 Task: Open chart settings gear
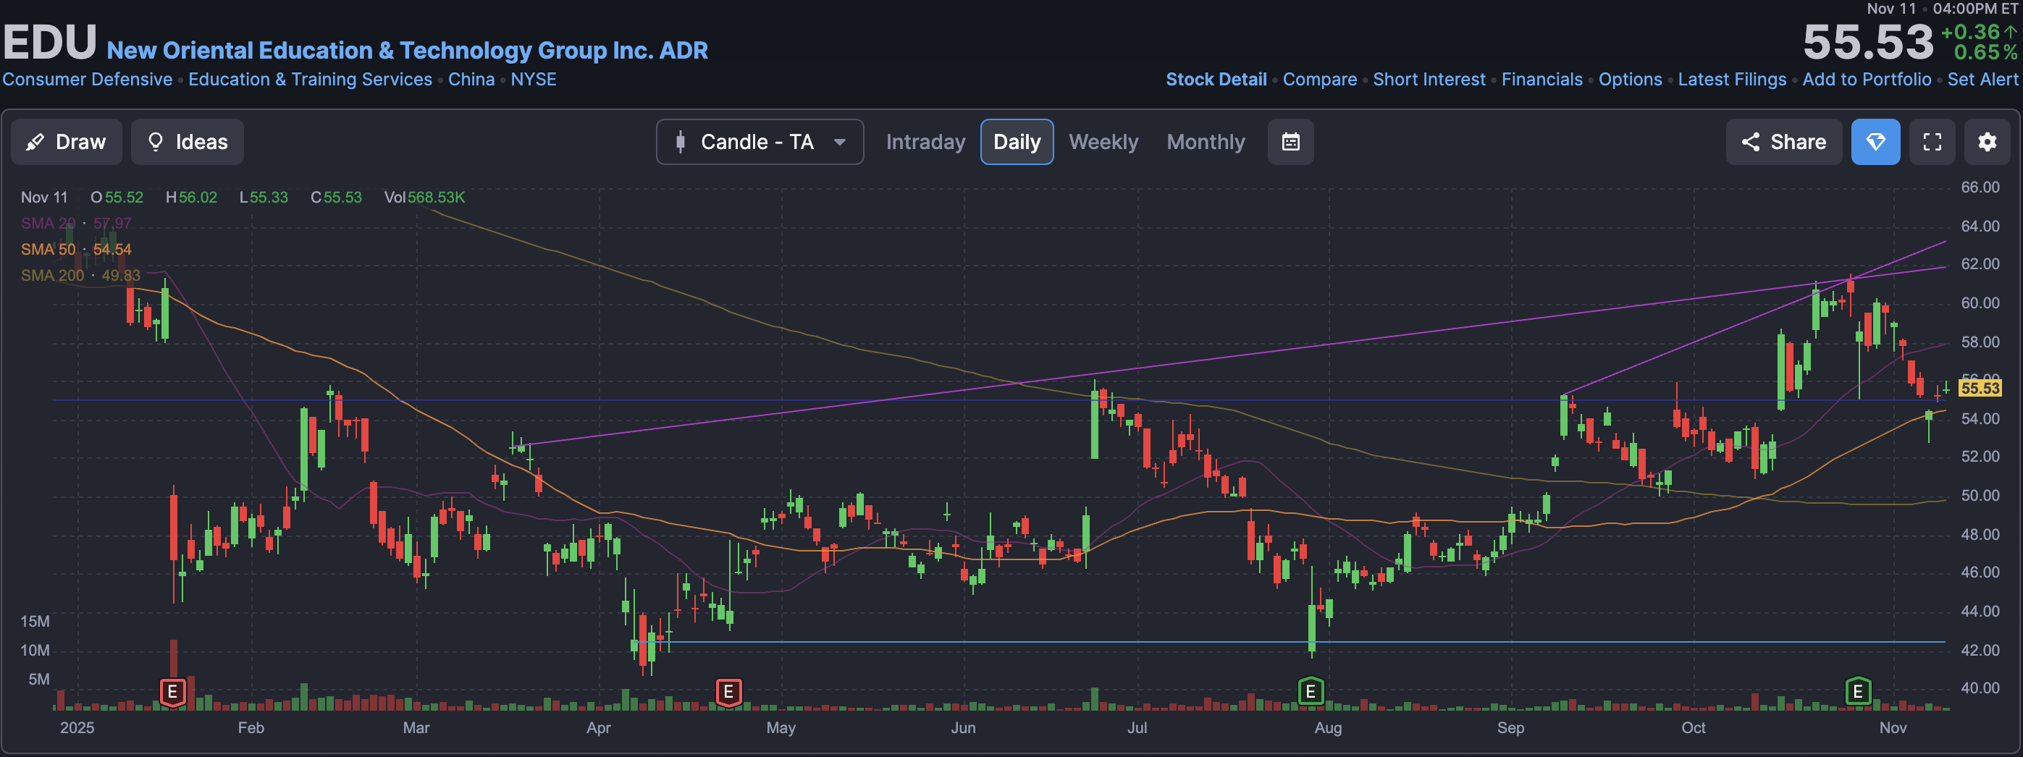(x=1987, y=141)
